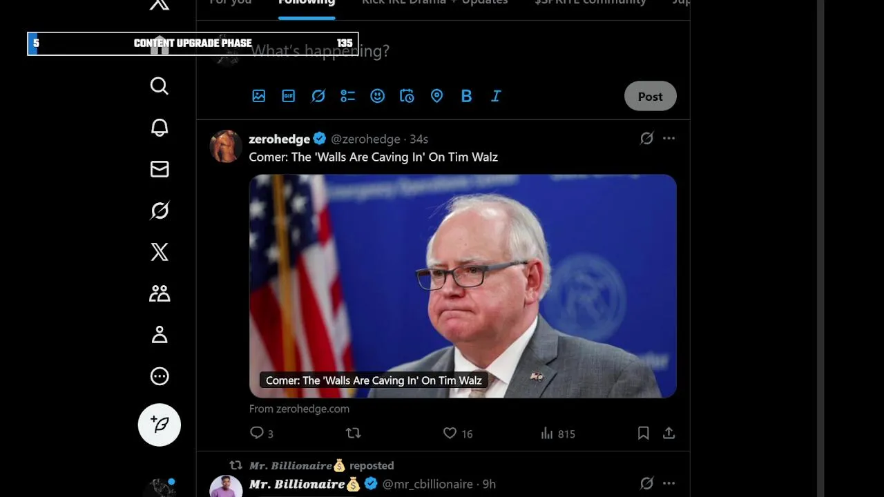Image resolution: width=884 pixels, height=497 pixels.
Task: Add a GIF to post
Action: pyautogui.click(x=289, y=96)
